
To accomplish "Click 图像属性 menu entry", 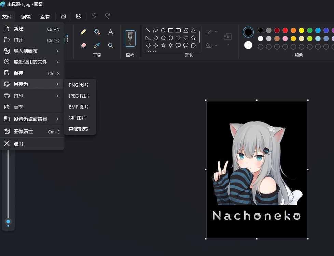I will (23, 131).
